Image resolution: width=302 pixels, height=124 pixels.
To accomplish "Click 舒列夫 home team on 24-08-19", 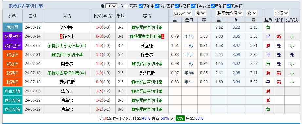I will (x=67, y=27).
